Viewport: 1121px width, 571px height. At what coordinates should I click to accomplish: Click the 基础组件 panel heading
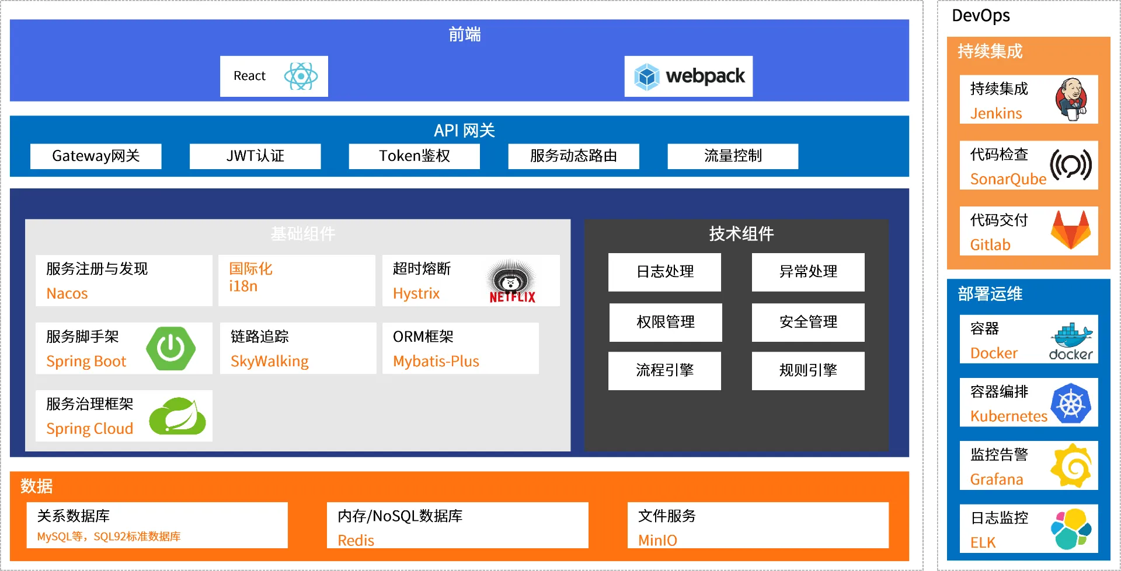tap(303, 234)
